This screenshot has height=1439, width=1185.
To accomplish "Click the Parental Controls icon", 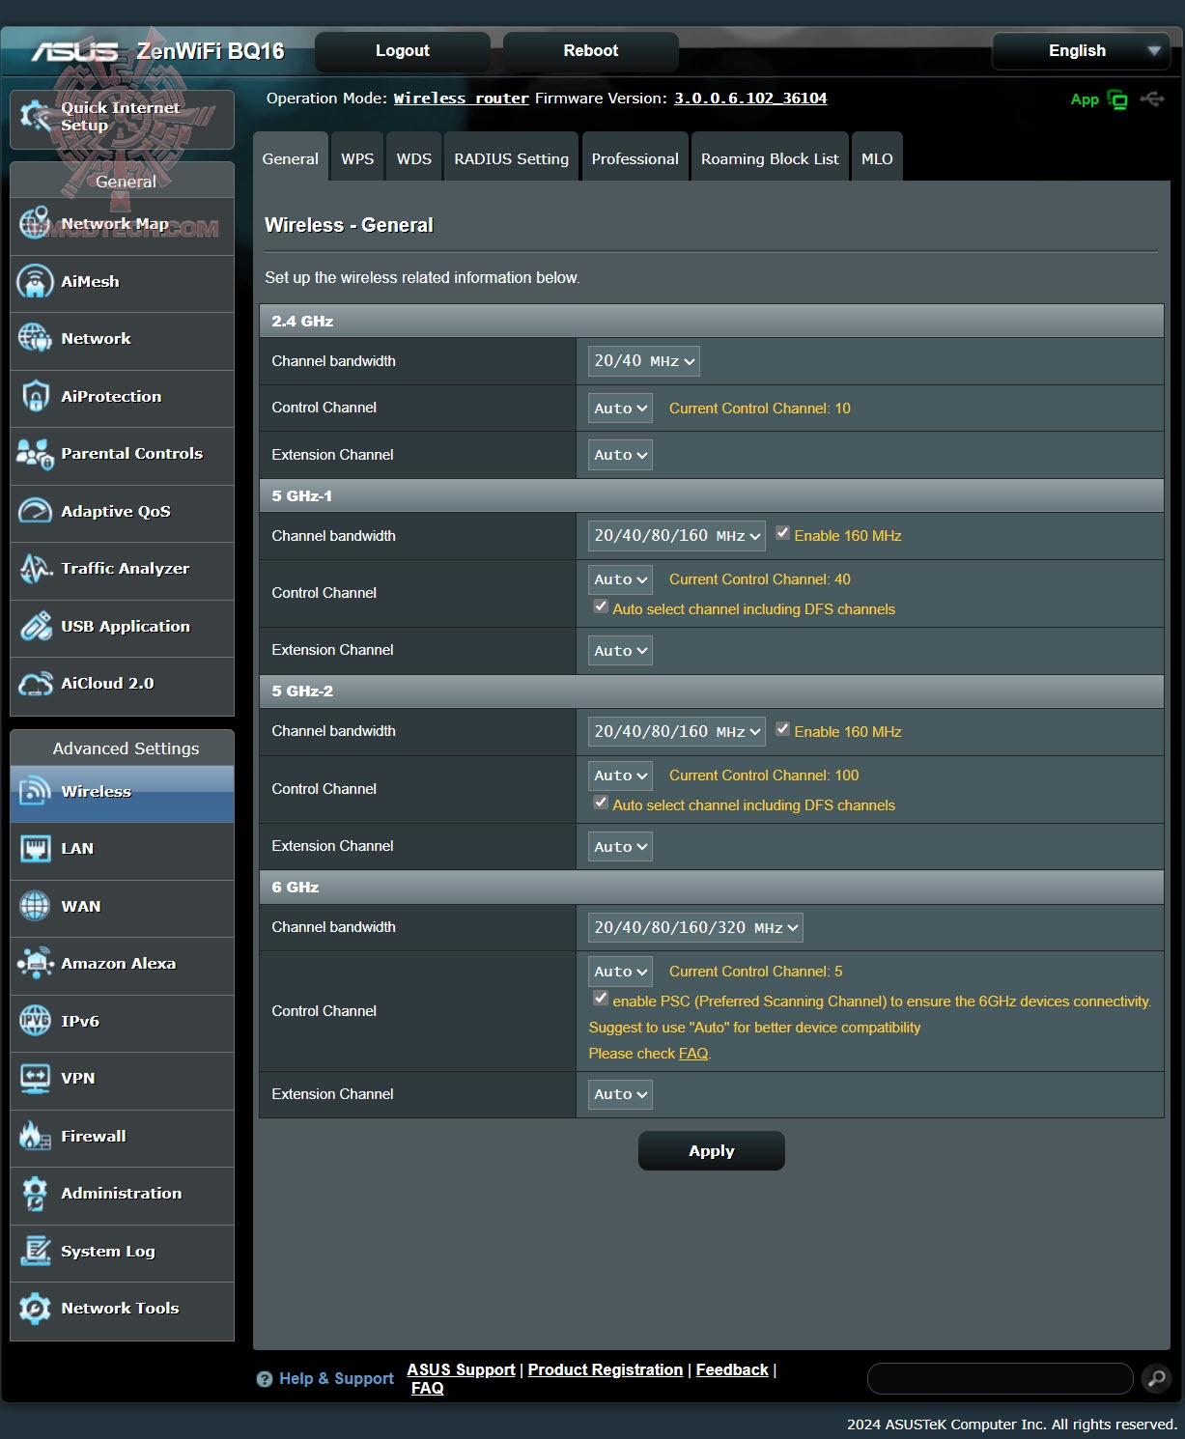I will [x=36, y=454].
